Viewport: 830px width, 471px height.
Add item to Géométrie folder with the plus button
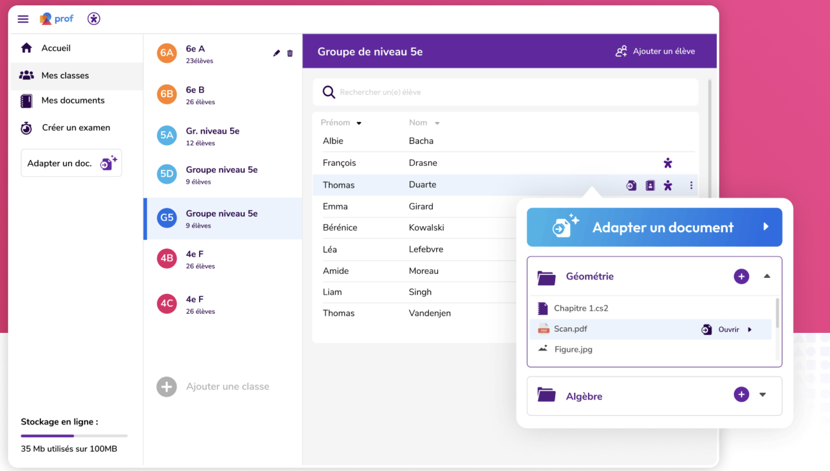point(741,276)
